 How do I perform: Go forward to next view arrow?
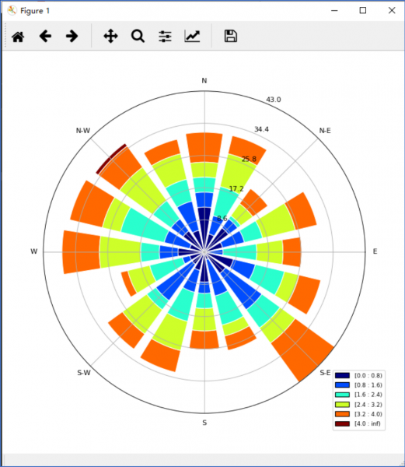tap(72, 37)
